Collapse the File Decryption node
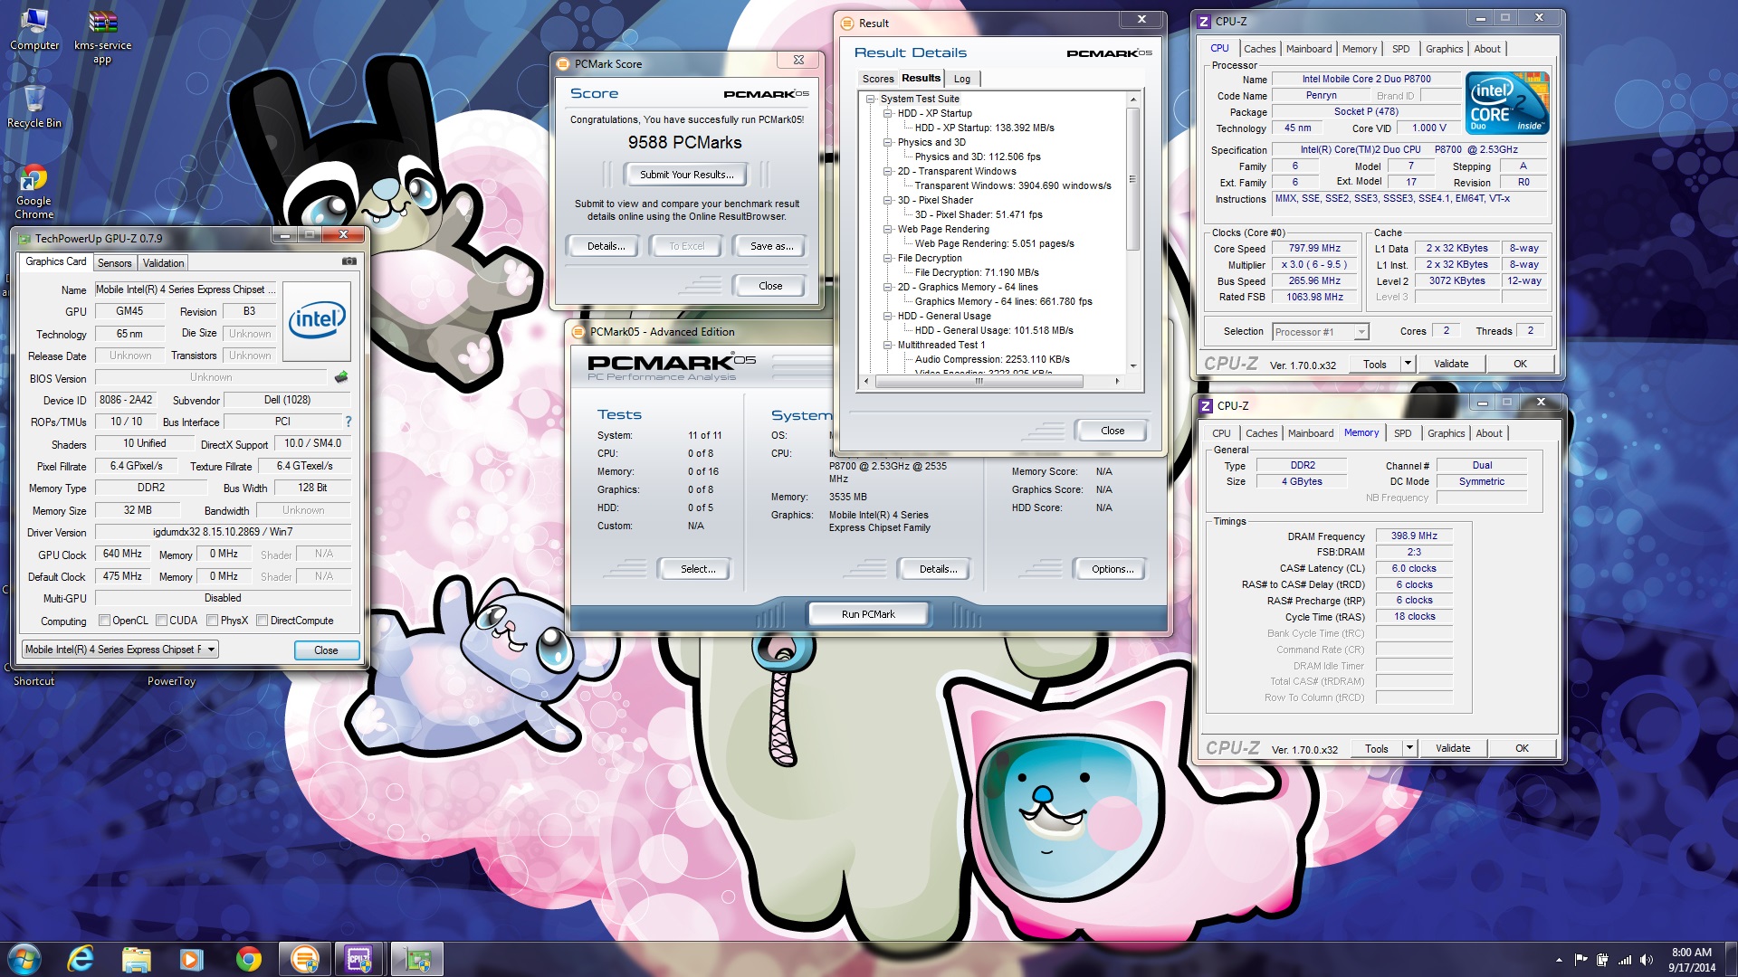Screen dimensions: 1738x977 [888, 258]
